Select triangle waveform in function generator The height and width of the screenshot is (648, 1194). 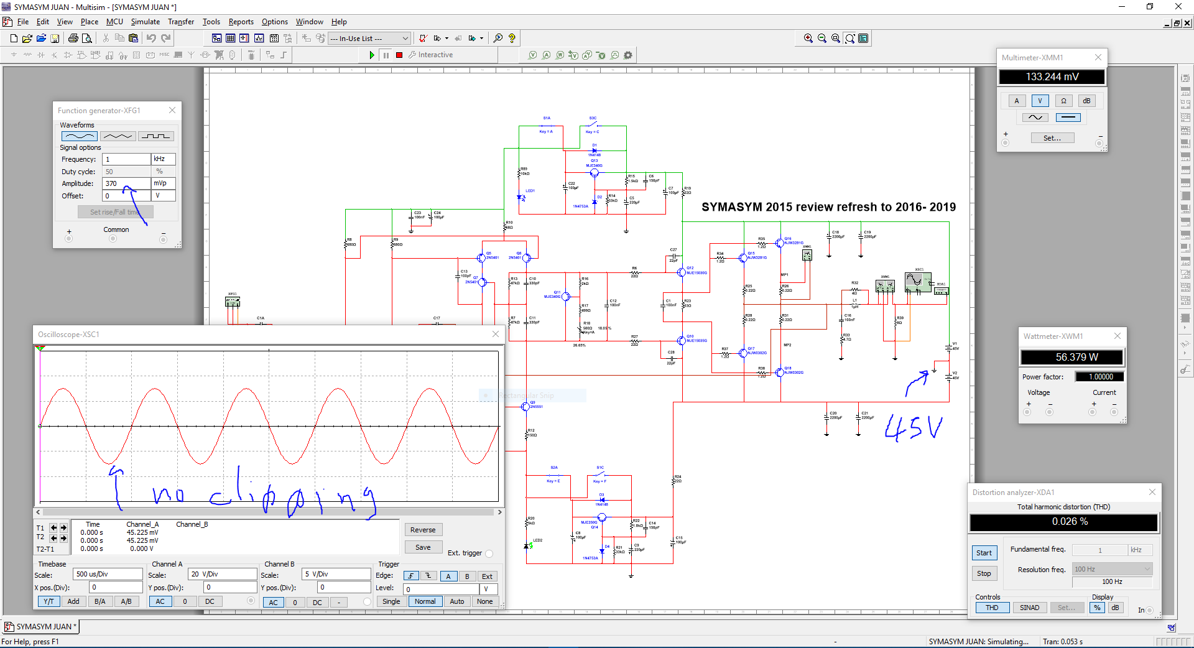point(118,136)
